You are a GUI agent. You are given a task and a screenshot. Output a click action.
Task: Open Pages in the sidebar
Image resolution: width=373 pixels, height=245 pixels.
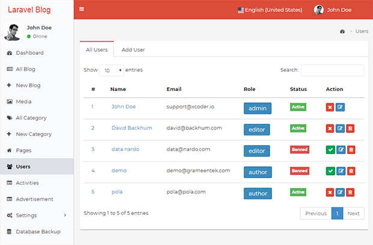click(x=37, y=150)
